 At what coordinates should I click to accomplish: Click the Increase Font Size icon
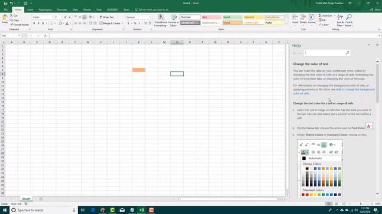tap(65, 17)
